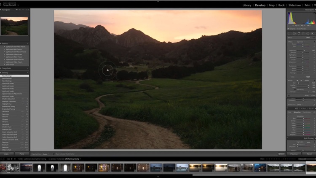Select the adjustment brush pin on photo
This screenshot has height=178, width=316.
point(108,70)
